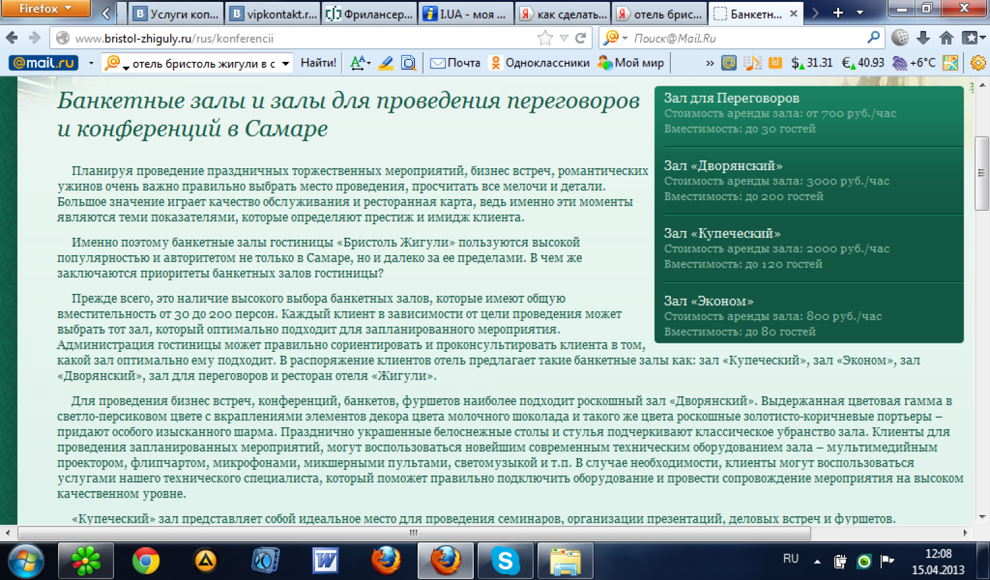
Task: Go back to the previous page
Action: point(12,38)
